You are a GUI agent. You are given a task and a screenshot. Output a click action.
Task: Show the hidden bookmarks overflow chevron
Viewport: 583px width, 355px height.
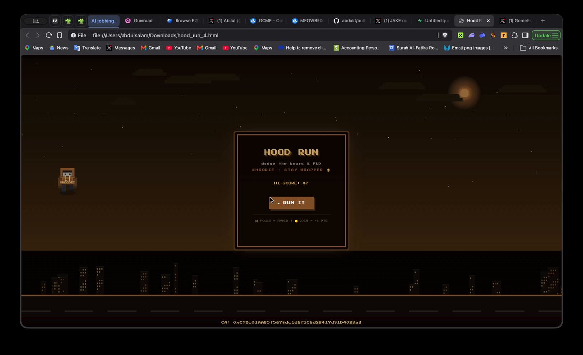pos(506,48)
